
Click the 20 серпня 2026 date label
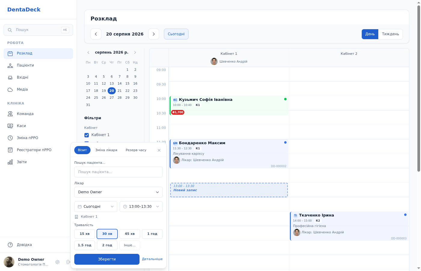pos(125,34)
